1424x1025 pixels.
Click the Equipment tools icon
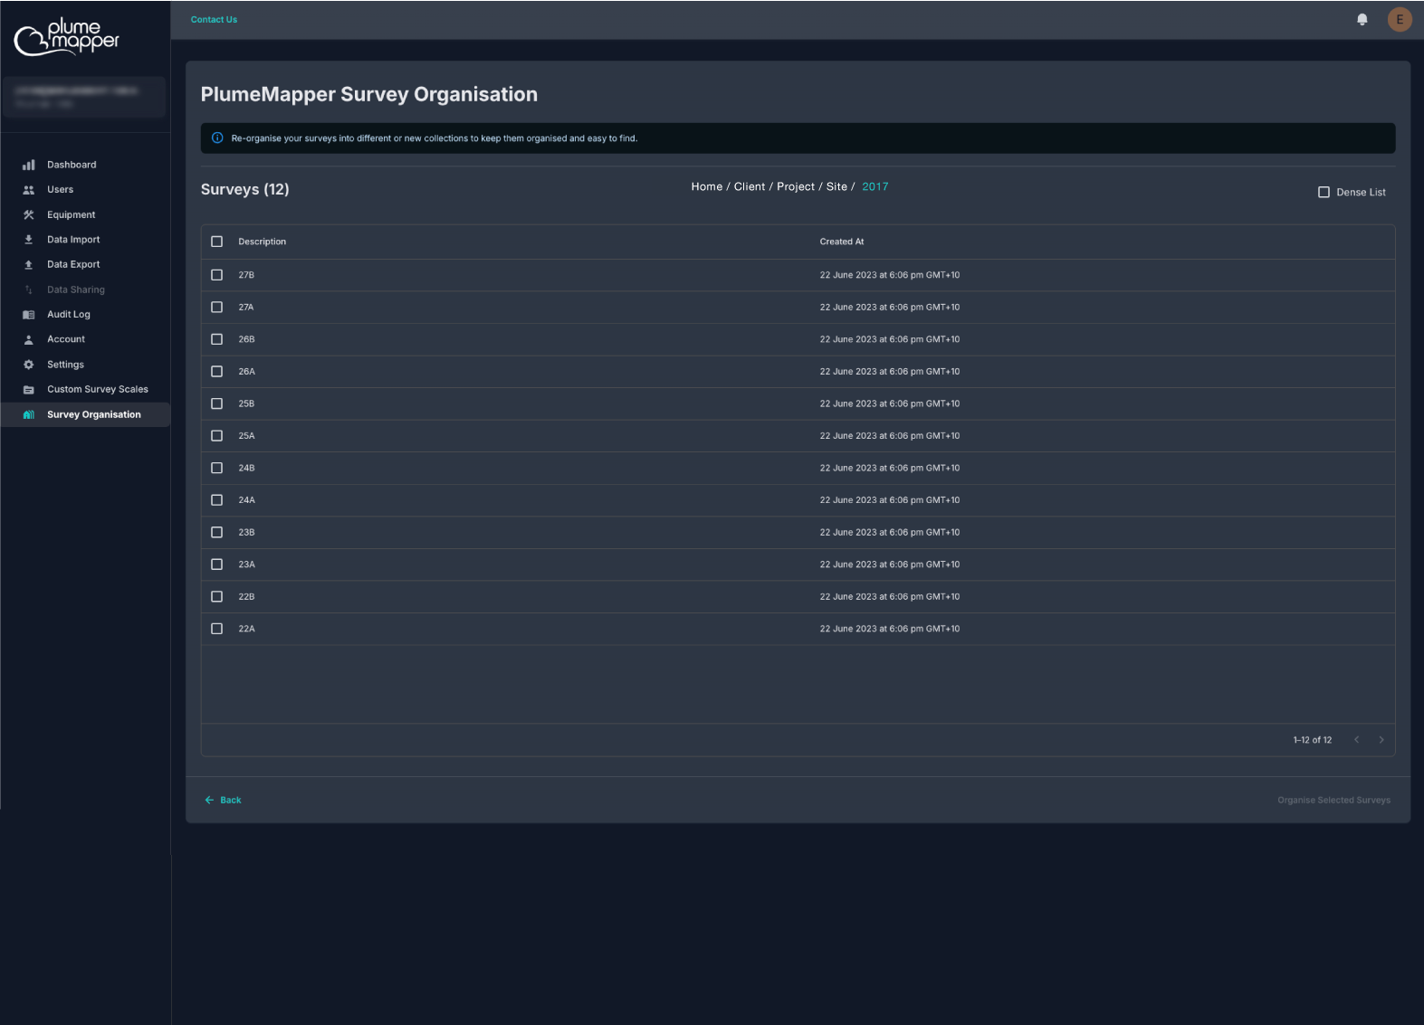click(x=29, y=215)
